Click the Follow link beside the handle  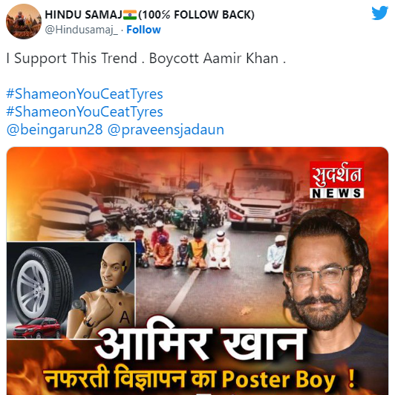click(143, 30)
